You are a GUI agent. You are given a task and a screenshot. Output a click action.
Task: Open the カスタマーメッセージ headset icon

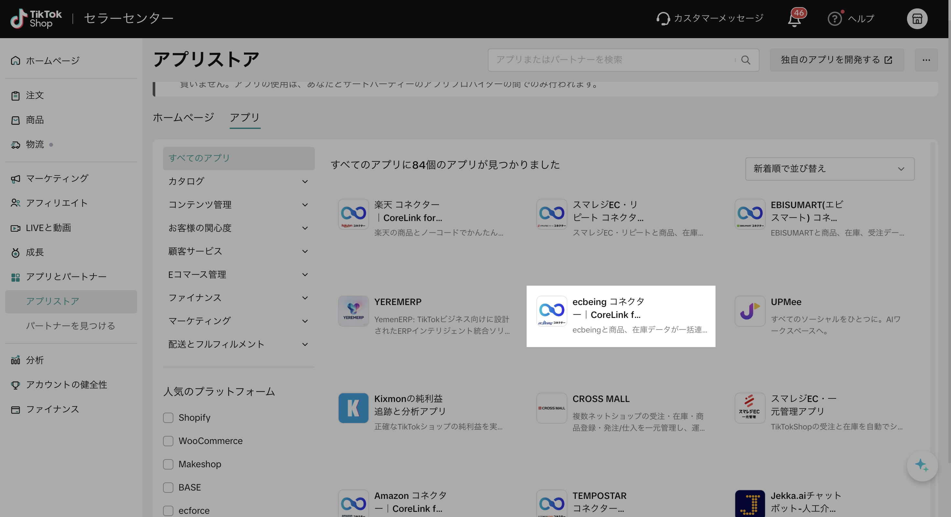pyautogui.click(x=663, y=18)
